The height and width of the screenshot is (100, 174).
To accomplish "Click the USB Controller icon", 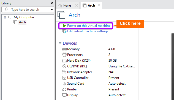I will click(64, 78).
